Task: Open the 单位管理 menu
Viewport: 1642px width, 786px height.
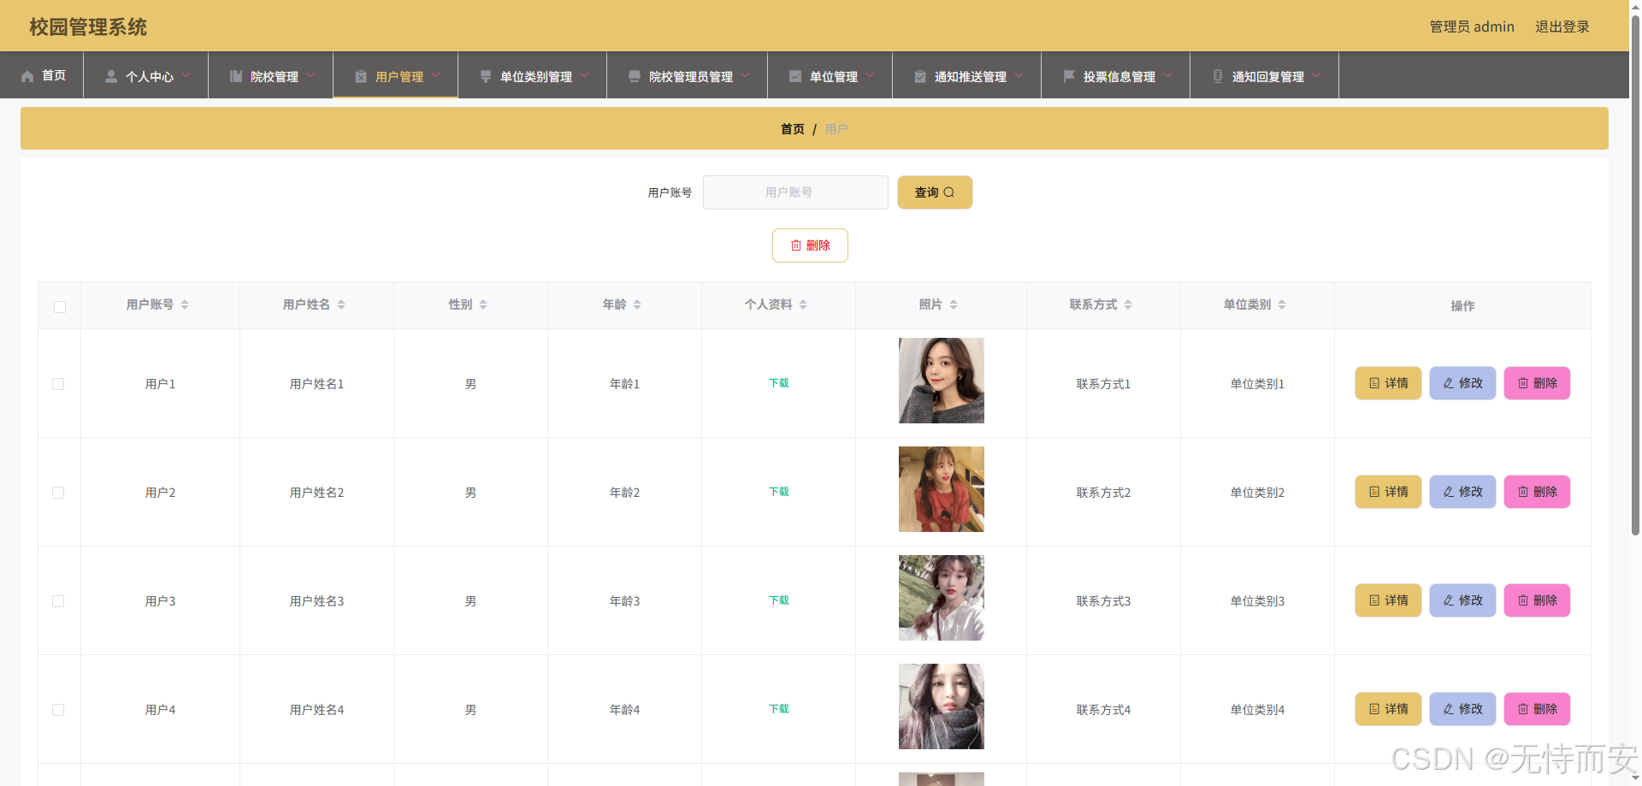Action: 830,75
